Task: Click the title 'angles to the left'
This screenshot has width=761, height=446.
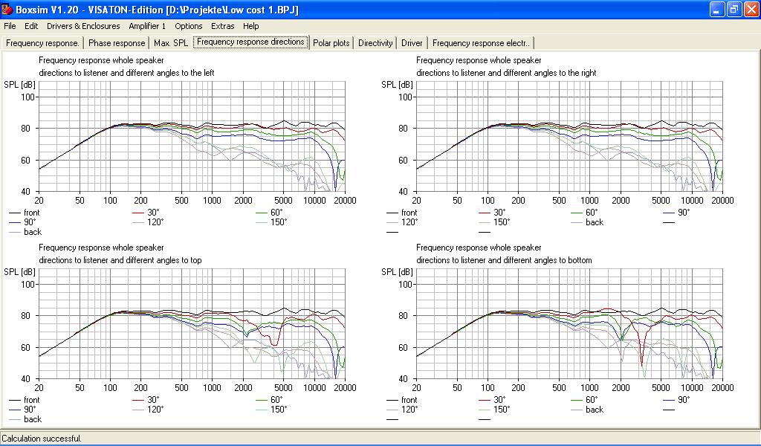Action: pyautogui.click(x=181, y=73)
